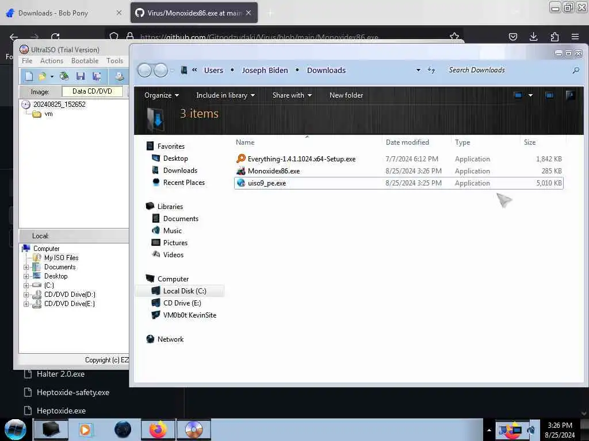Viewport: 589px width, 441px height.
Task: Click the Explorer Forward navigation button
Action: point(161,70)
